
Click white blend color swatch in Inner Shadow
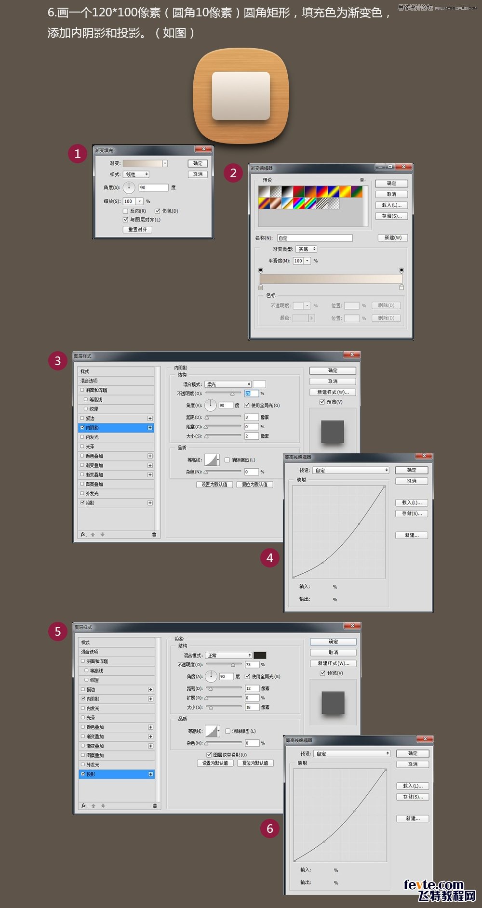(259, 384)
